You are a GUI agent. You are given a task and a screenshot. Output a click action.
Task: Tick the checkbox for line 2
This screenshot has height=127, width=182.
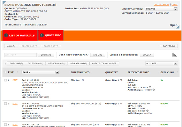[x=5, y=104]
